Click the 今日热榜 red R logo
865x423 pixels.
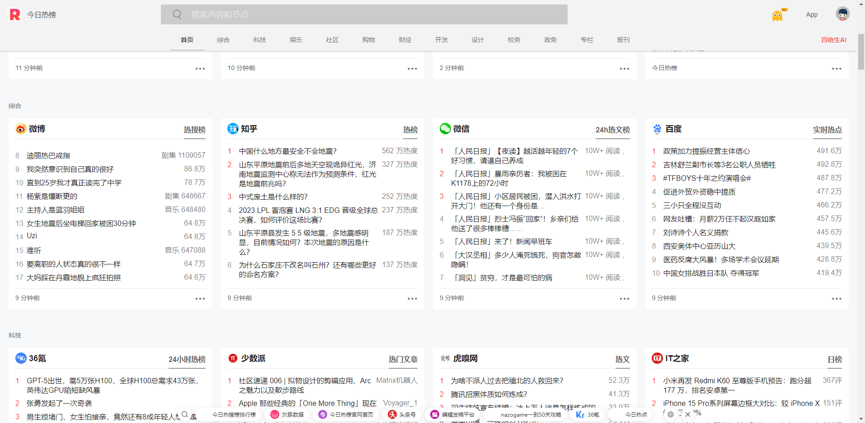pos(15,14)
